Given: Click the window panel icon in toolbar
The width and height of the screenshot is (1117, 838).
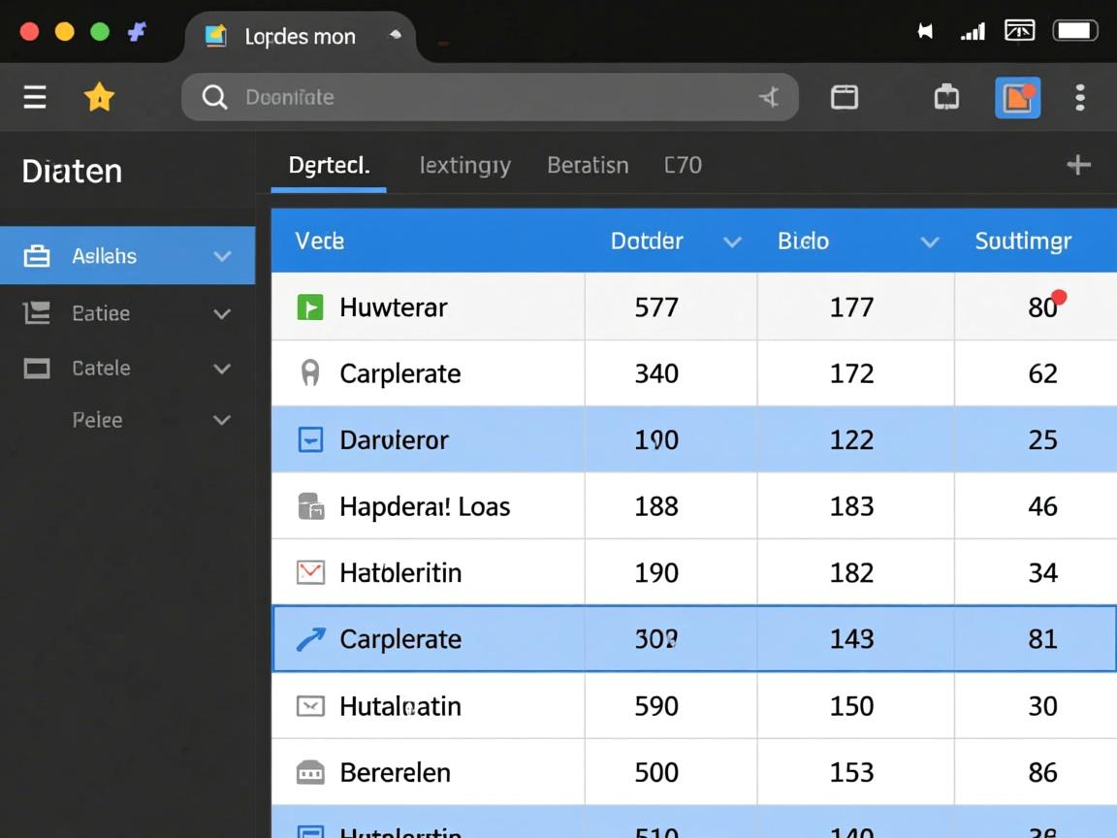Looking at the screenshot, I should (x=845, y=97).
